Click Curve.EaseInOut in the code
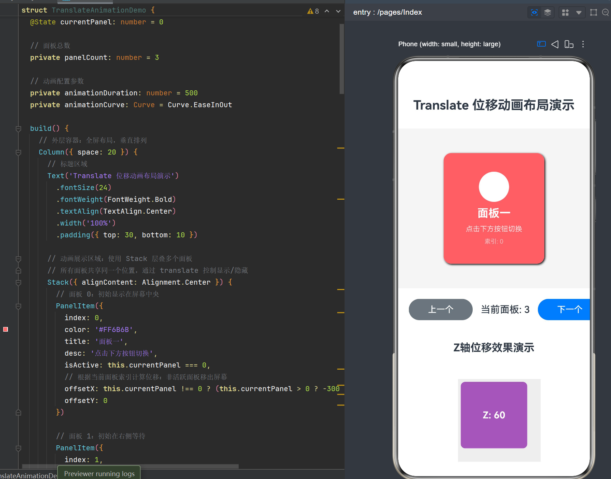This screenshot has width=611, height=479. (x=200, y=105)
